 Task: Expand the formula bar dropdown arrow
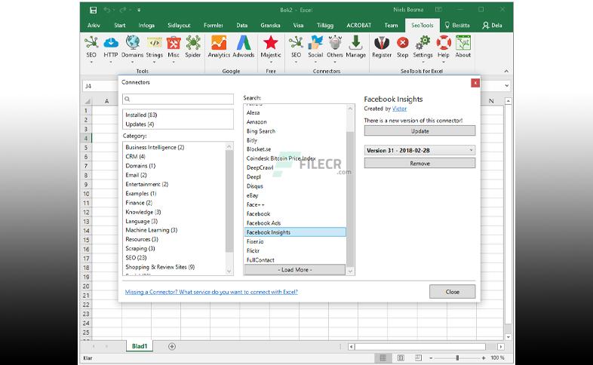click(507, 86)
